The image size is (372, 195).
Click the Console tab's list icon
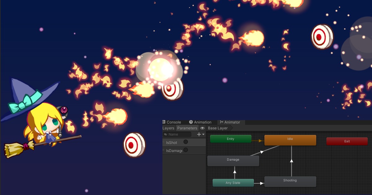click(x=164, y=122)
